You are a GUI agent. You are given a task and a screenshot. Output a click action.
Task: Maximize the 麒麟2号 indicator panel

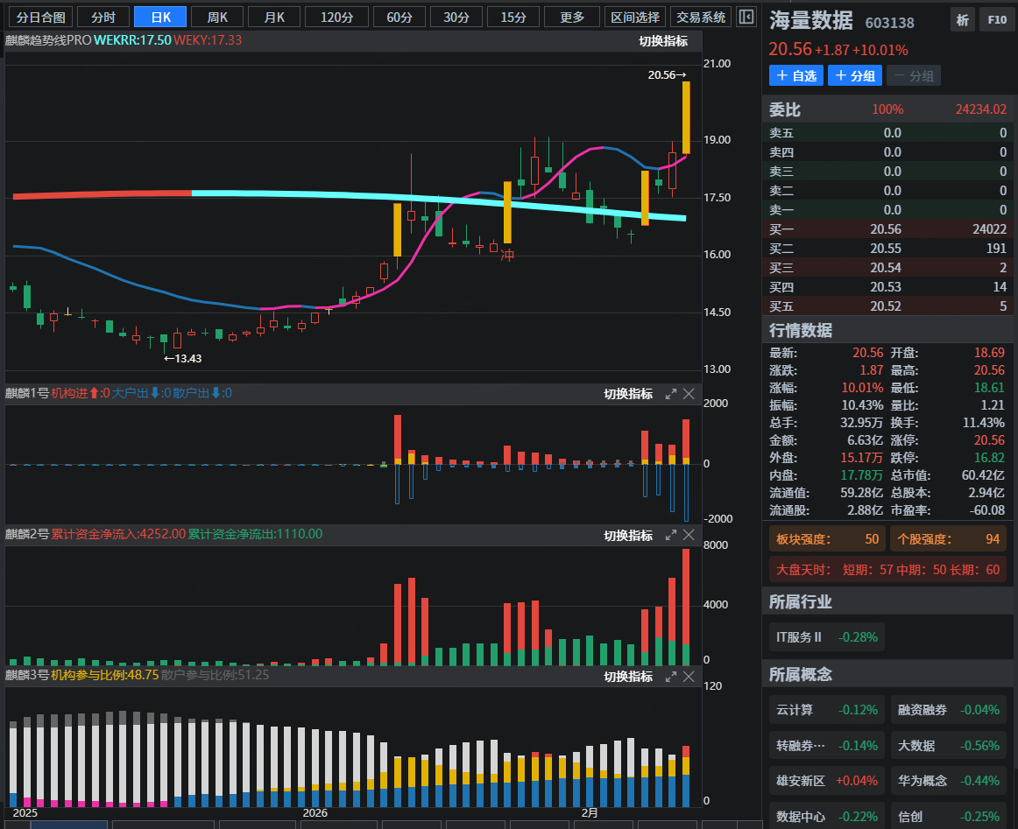(671, 535)
